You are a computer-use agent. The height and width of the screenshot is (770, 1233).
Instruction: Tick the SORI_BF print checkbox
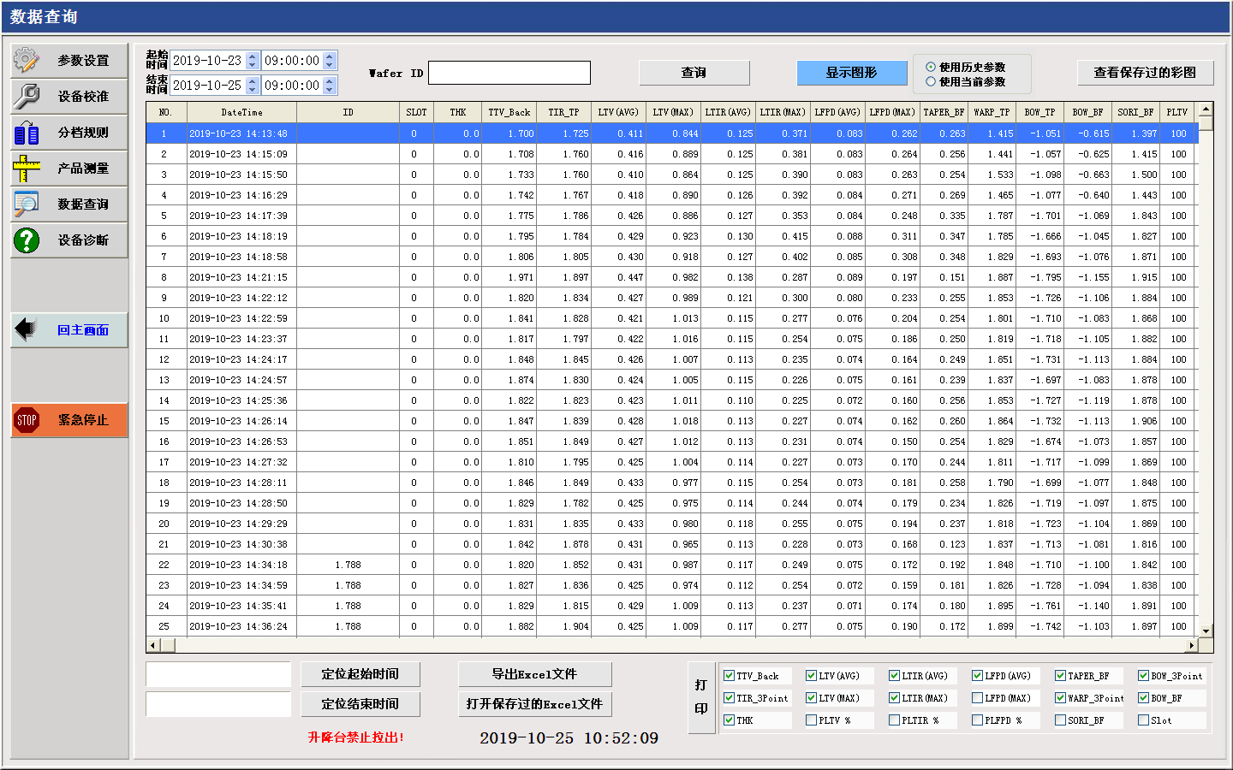tap(1060, 720)
